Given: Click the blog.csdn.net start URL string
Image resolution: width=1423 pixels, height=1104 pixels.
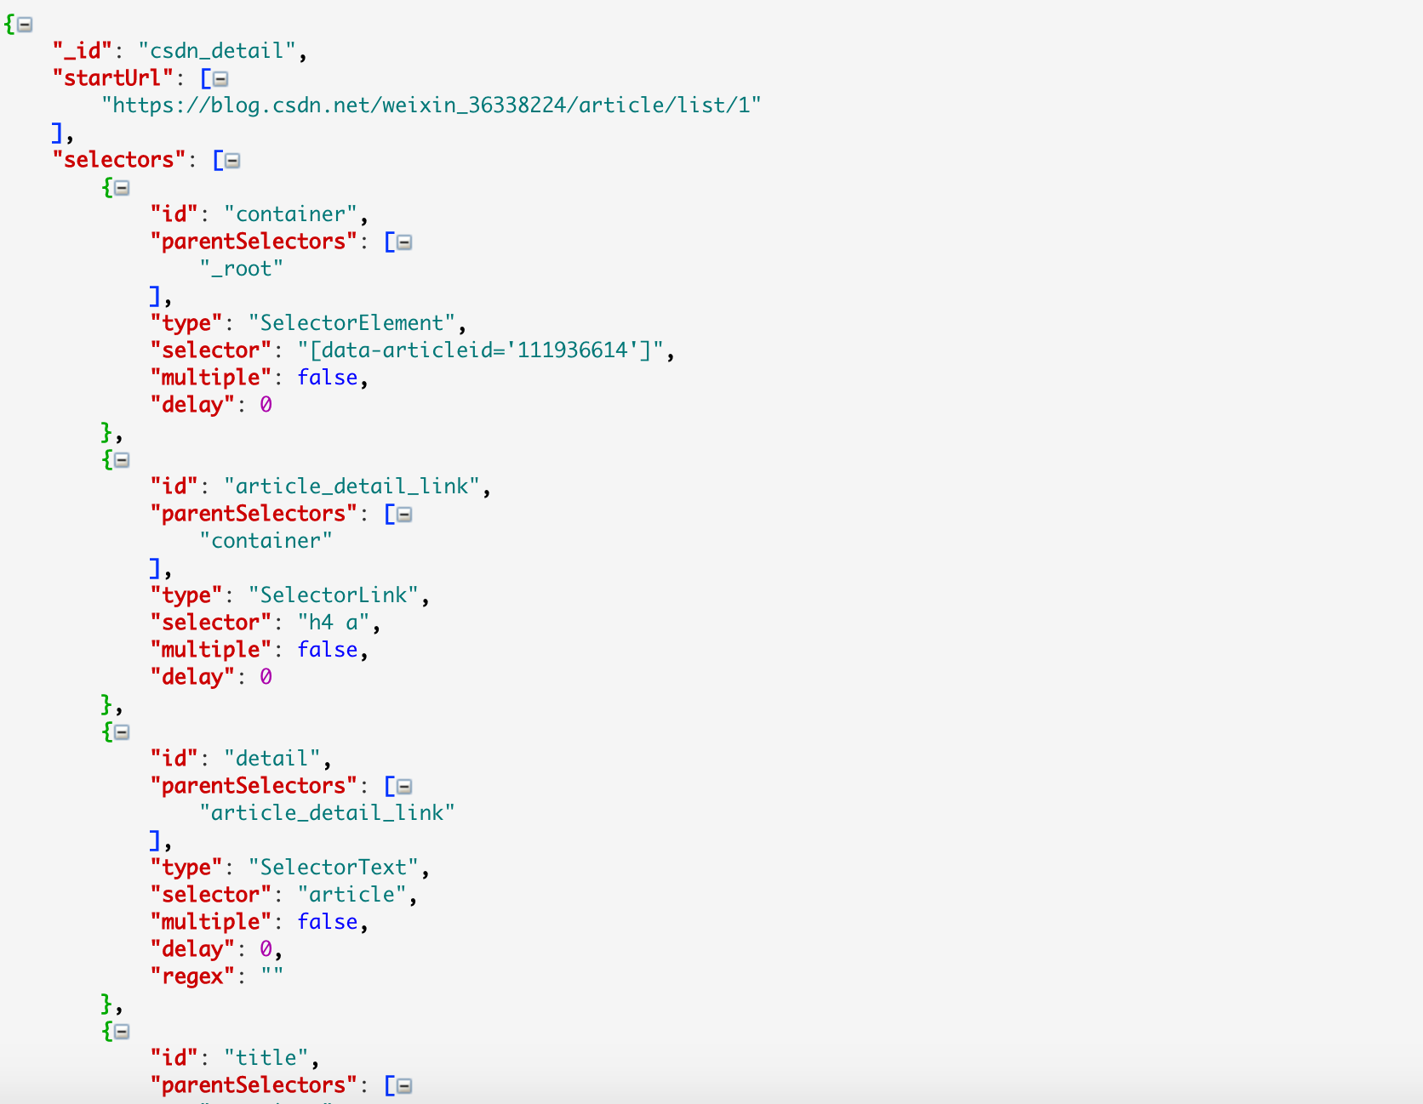Looking at the screenshot, I should point(431,105).
